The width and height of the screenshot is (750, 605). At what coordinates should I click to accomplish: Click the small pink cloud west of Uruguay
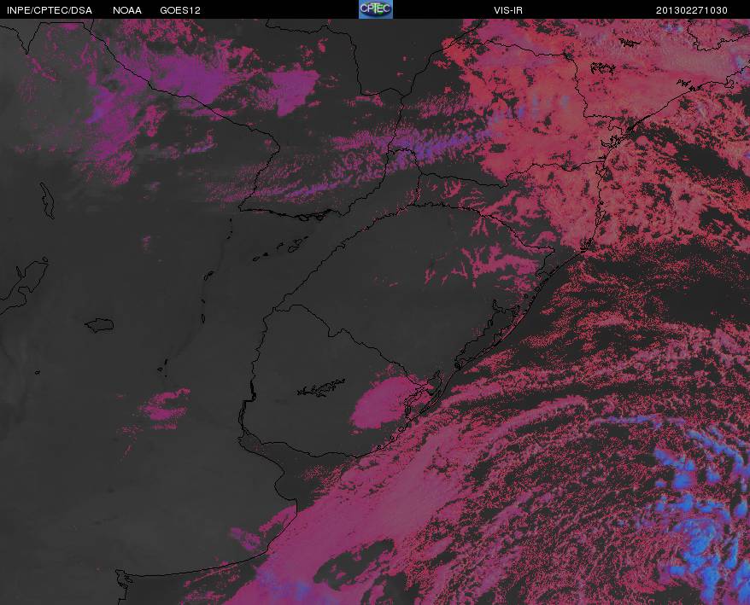[x=166, y=404]
